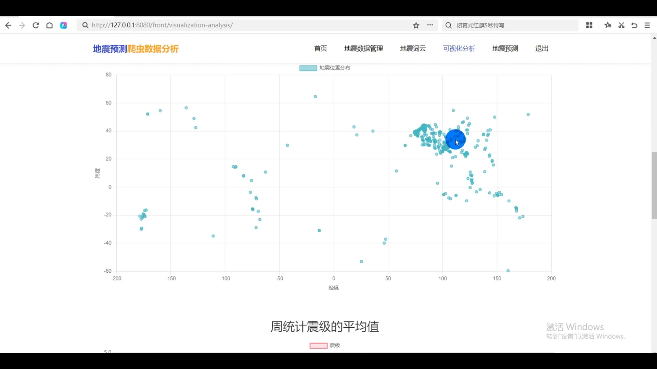The image size is (657, 369).
Task: Click the scissors screenshot icon
Action: point(621,25)
